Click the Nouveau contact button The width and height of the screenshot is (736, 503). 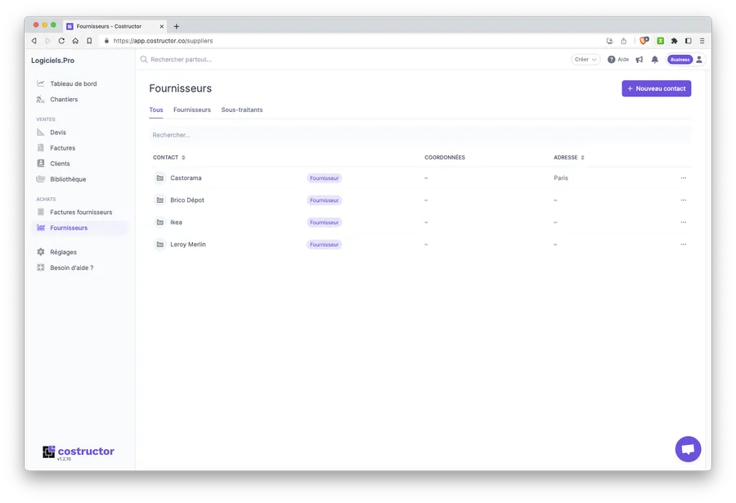656,88
